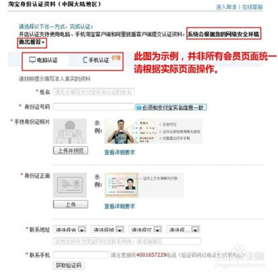Expand the 请选择城 city dropdown
Viewport: 278px width, 272px height.
(108, 230)
